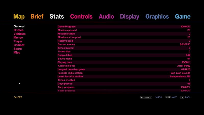Open the Score stats category
The image size is (204, 115).
click(x=18, y=49)
